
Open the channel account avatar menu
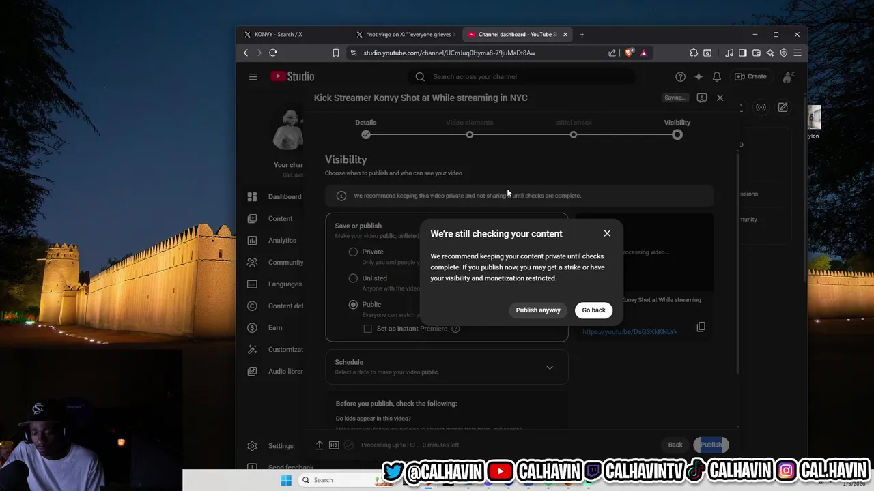pyautogui.click(x=789, y=76)
